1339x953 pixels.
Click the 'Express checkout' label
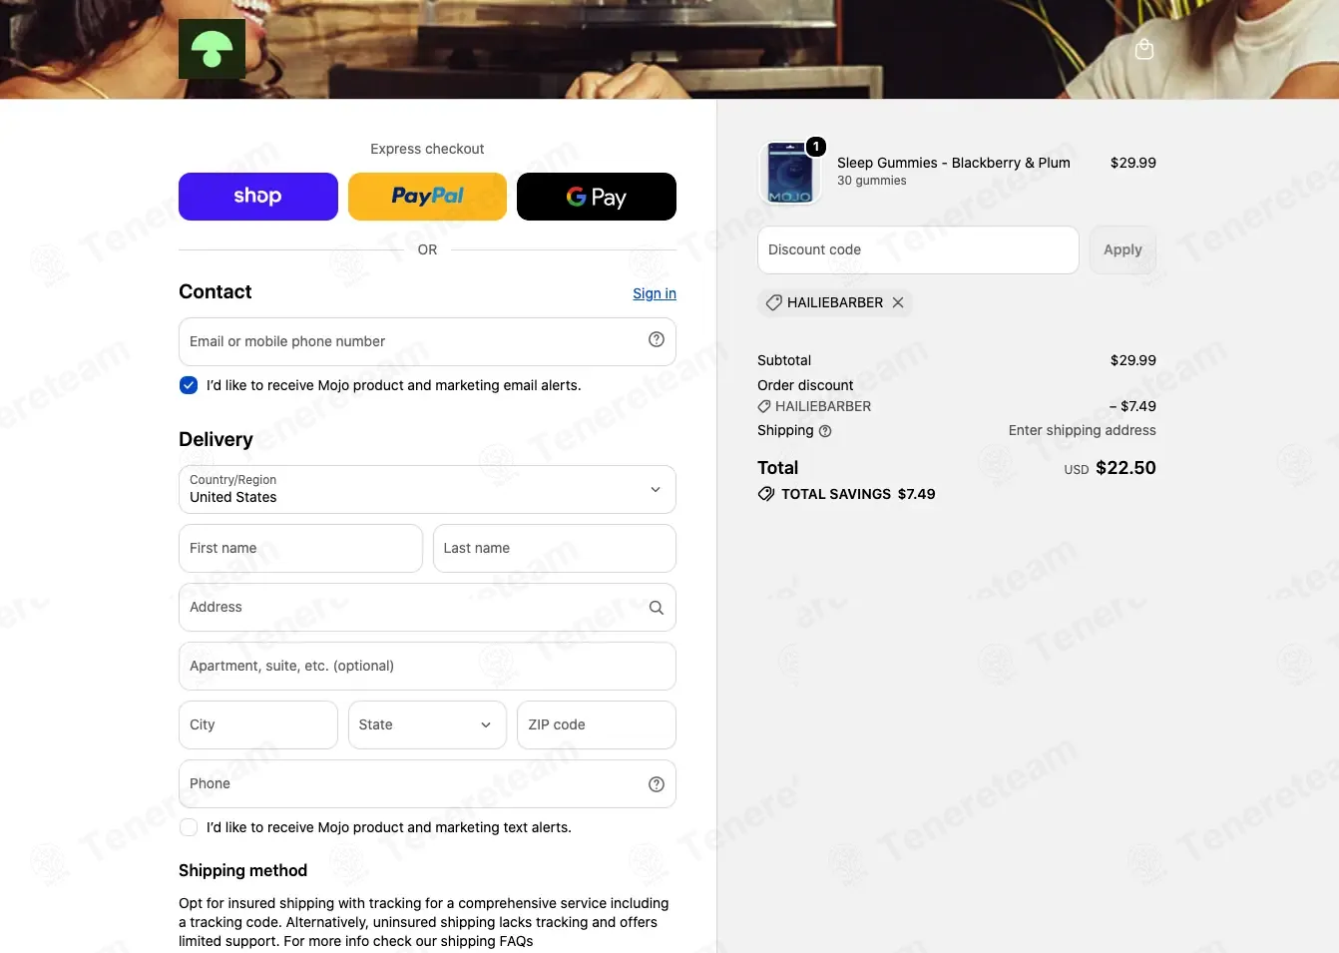coord(427,149)
